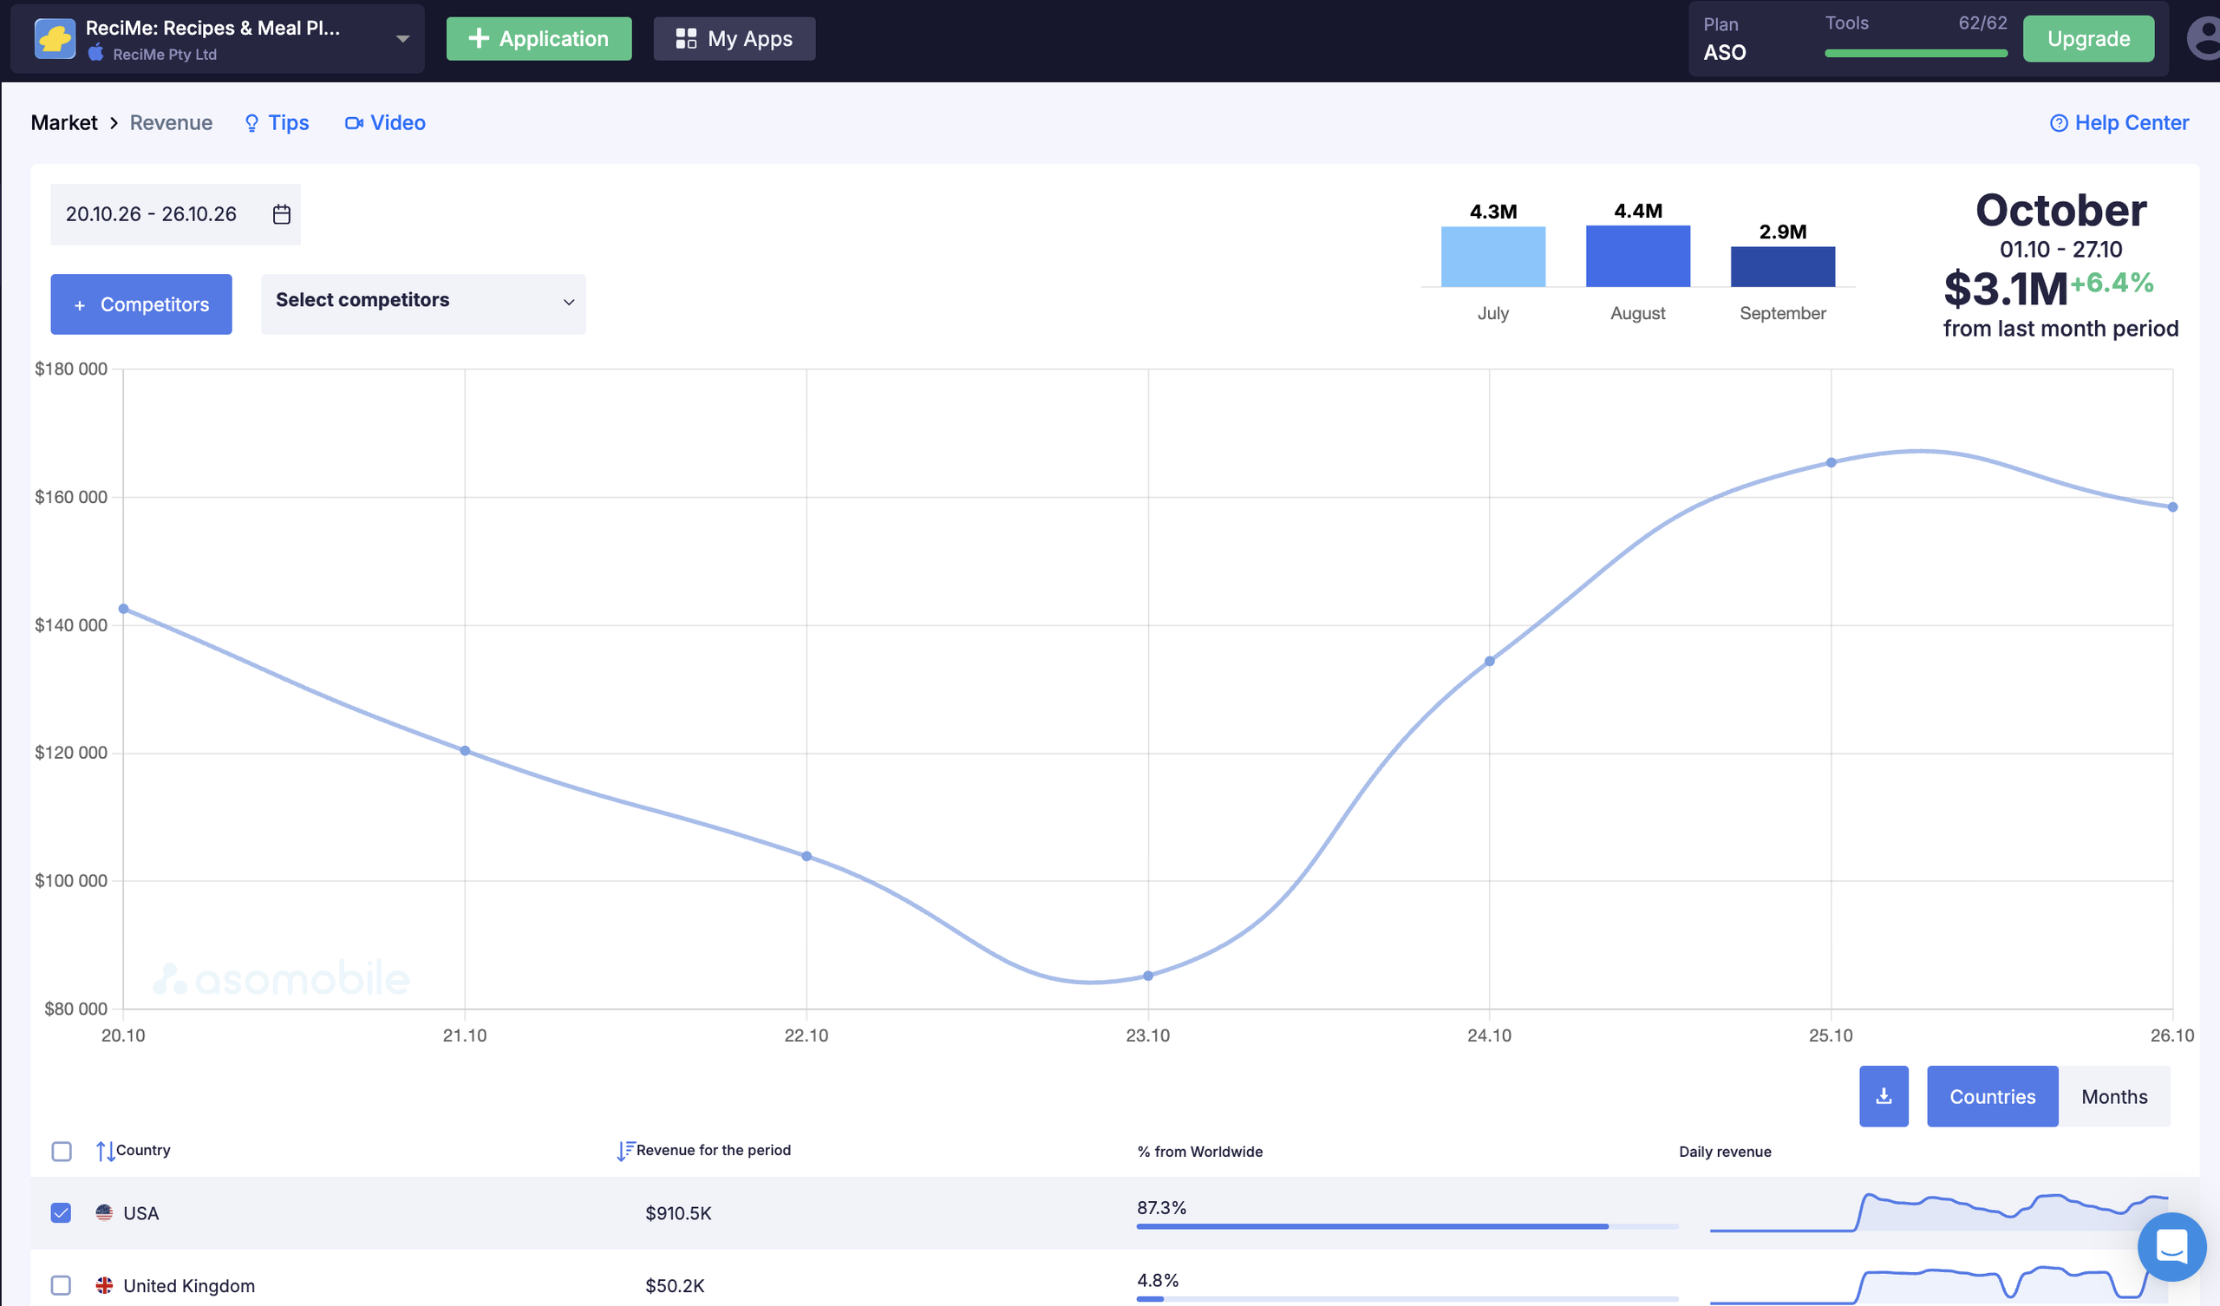This screenshot has height=1306, width=2220.
Task: Uncheck the USA row checkbox
Action: click(61, 1212)
